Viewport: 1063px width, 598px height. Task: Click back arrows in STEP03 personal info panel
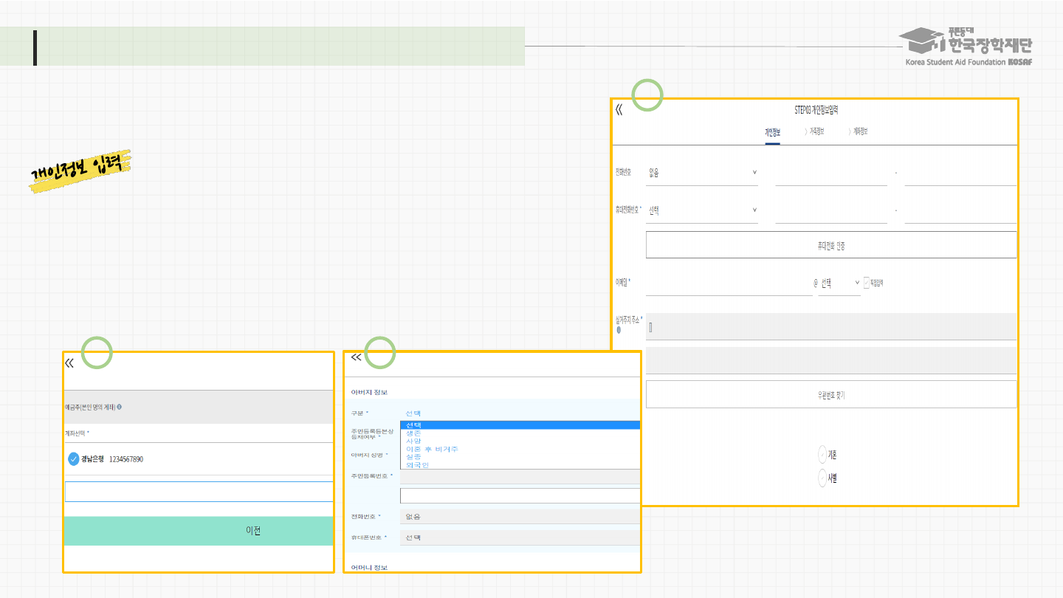point(619,110)
